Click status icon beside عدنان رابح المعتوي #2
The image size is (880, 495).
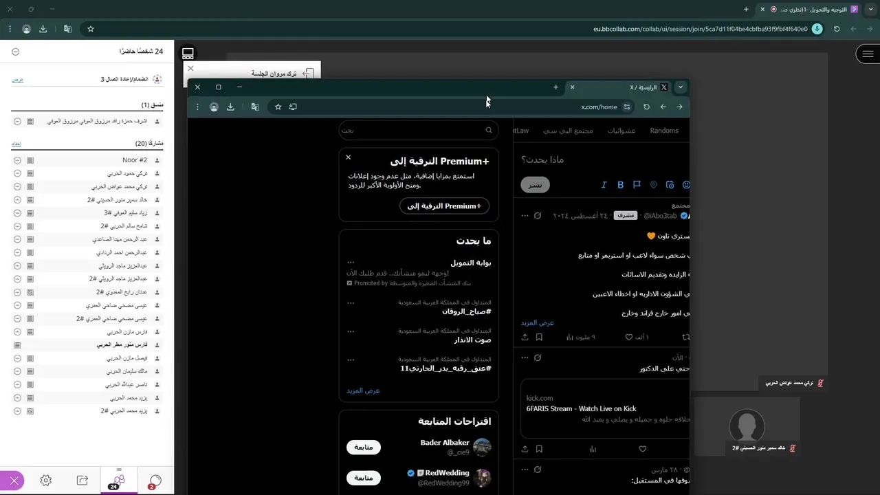pyautogui.click(x=30, y=292)
